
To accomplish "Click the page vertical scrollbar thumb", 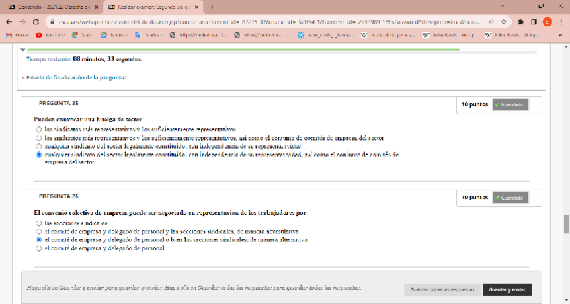I will pyautogui.click(x=567, y=224).
